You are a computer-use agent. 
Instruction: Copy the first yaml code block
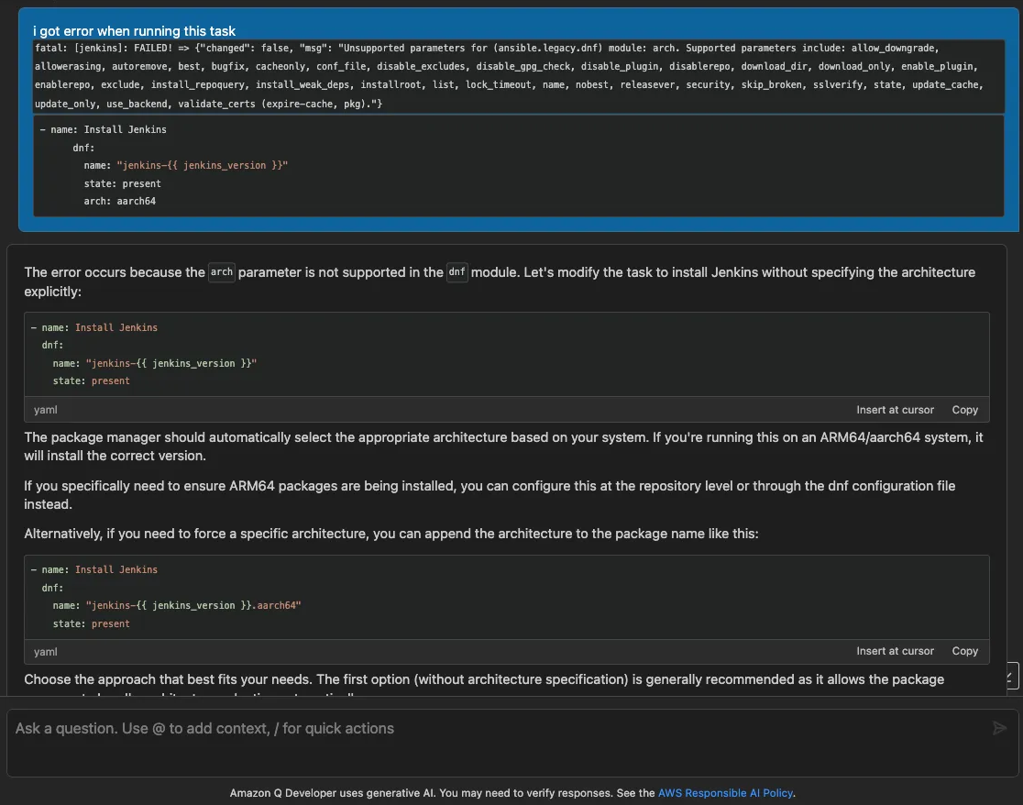point(964,410)
